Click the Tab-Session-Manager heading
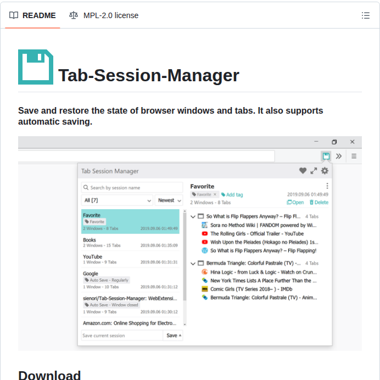Image resolution: width=380 pixels, height=380 pixels. tap(149, 75)
